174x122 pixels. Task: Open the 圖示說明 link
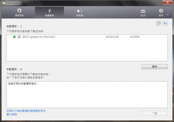(x=12, y=114)
